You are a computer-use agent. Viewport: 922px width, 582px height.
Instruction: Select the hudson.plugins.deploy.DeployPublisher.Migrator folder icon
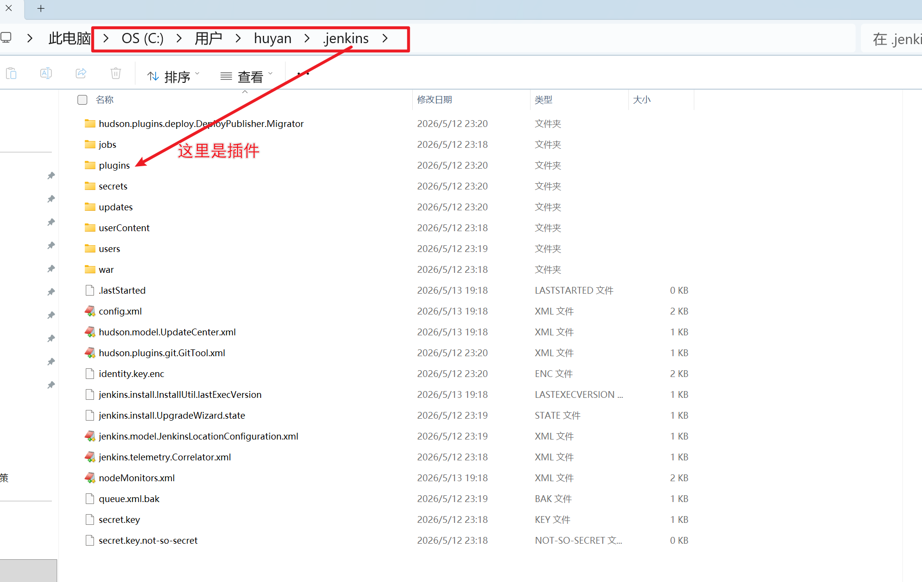(90, 124)
